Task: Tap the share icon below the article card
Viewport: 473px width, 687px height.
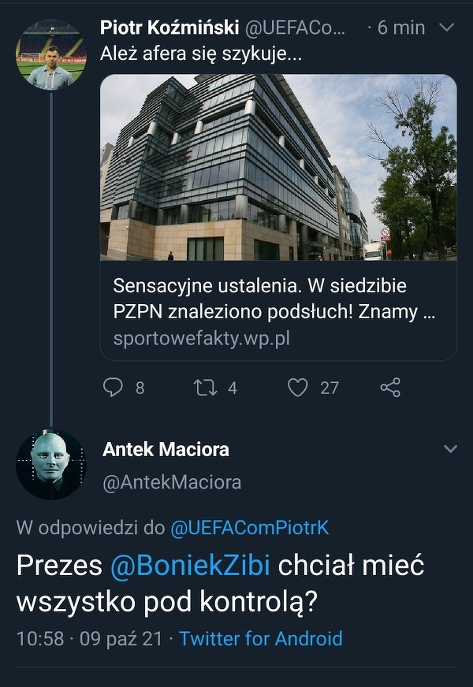Action: coord(390,387)
